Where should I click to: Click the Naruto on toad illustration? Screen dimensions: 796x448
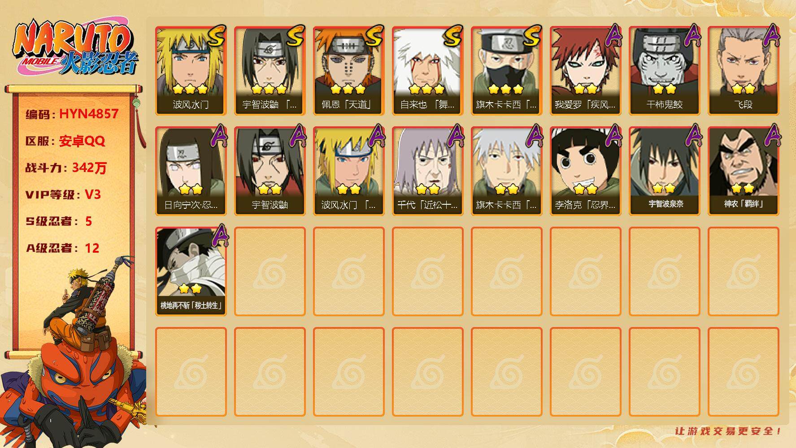tap(74, 354)
